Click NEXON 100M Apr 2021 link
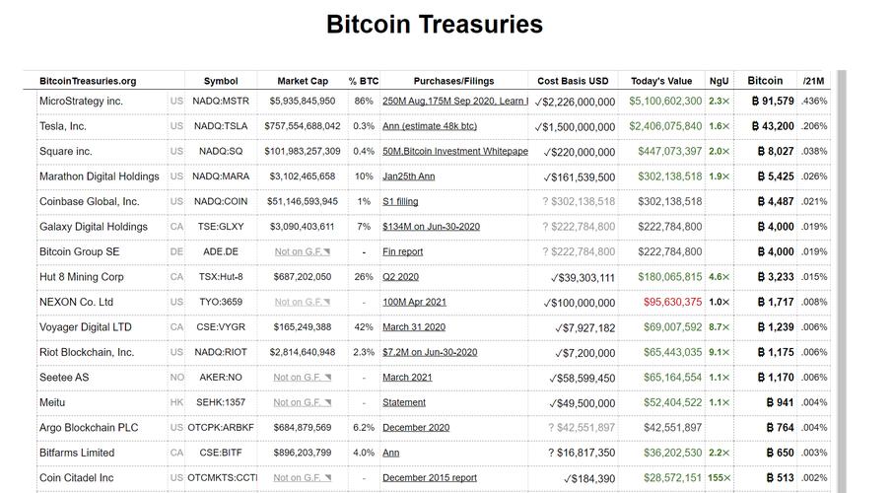 [x=414, y=302]
